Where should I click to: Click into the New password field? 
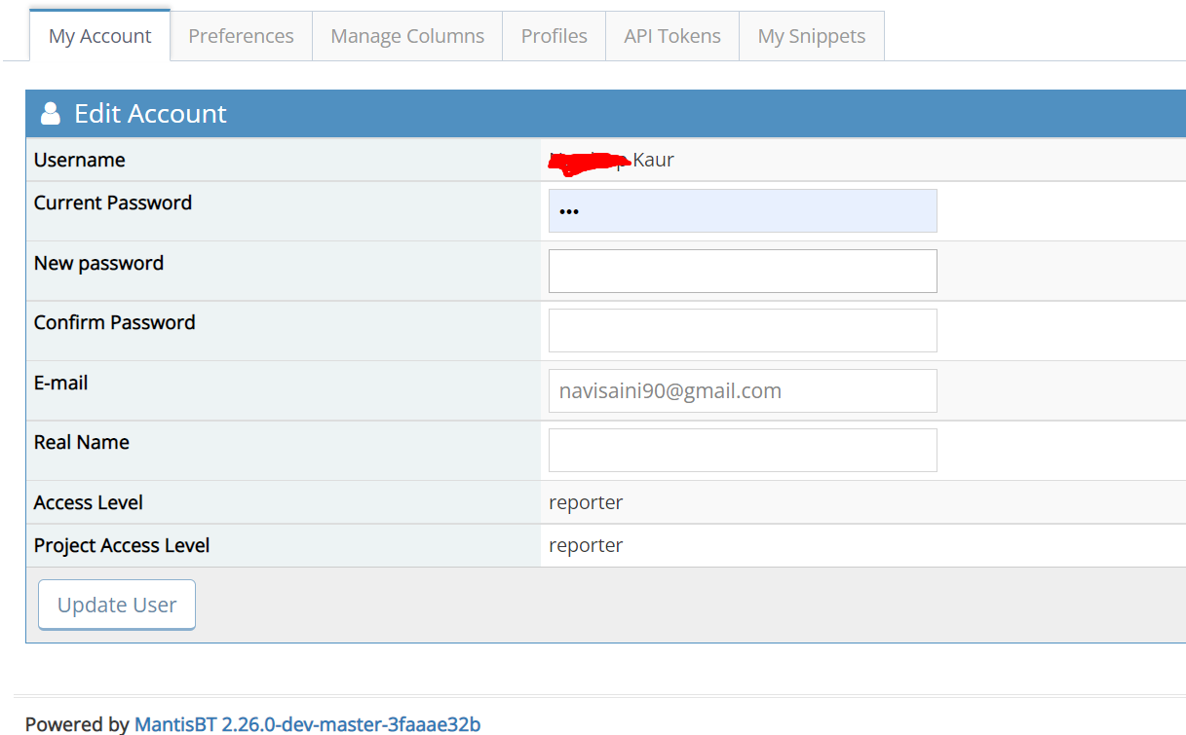[743, 271]
